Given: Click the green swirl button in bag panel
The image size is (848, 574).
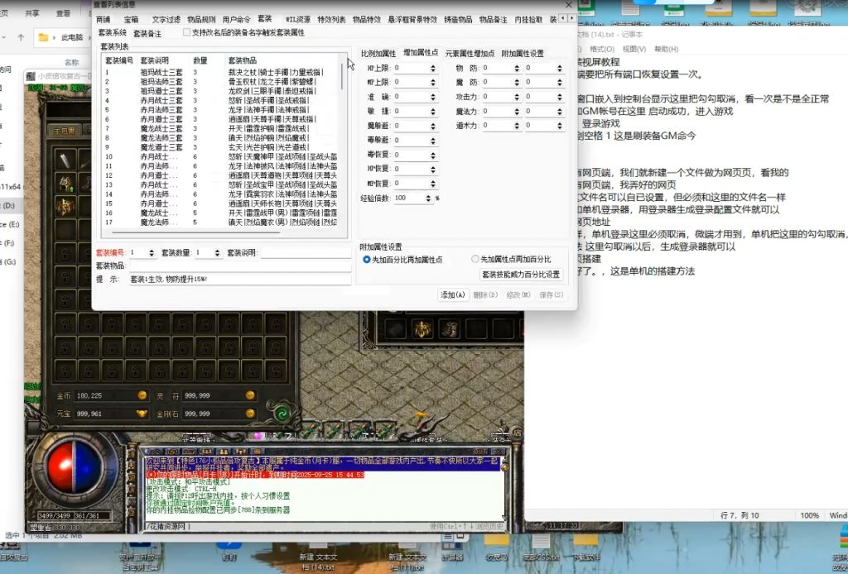Looking at the screenshot, I should pyautogui.click(x=282, y=414).
